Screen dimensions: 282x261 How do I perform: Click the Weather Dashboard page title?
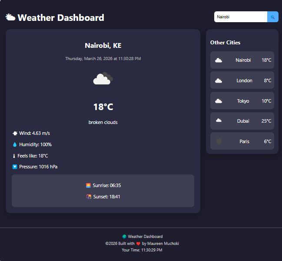point(61,18)
